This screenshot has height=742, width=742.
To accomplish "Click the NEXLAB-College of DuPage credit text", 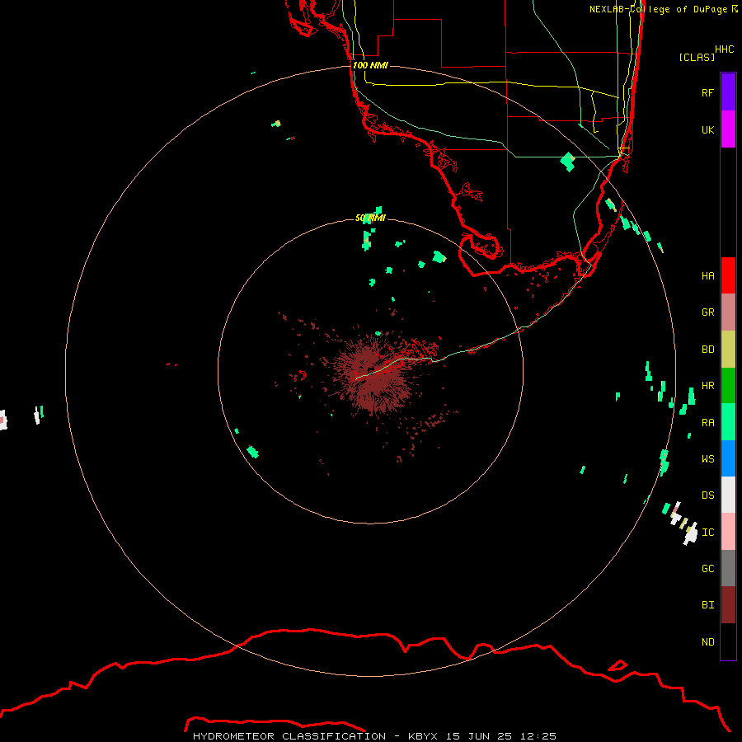I will click(664, 9).
